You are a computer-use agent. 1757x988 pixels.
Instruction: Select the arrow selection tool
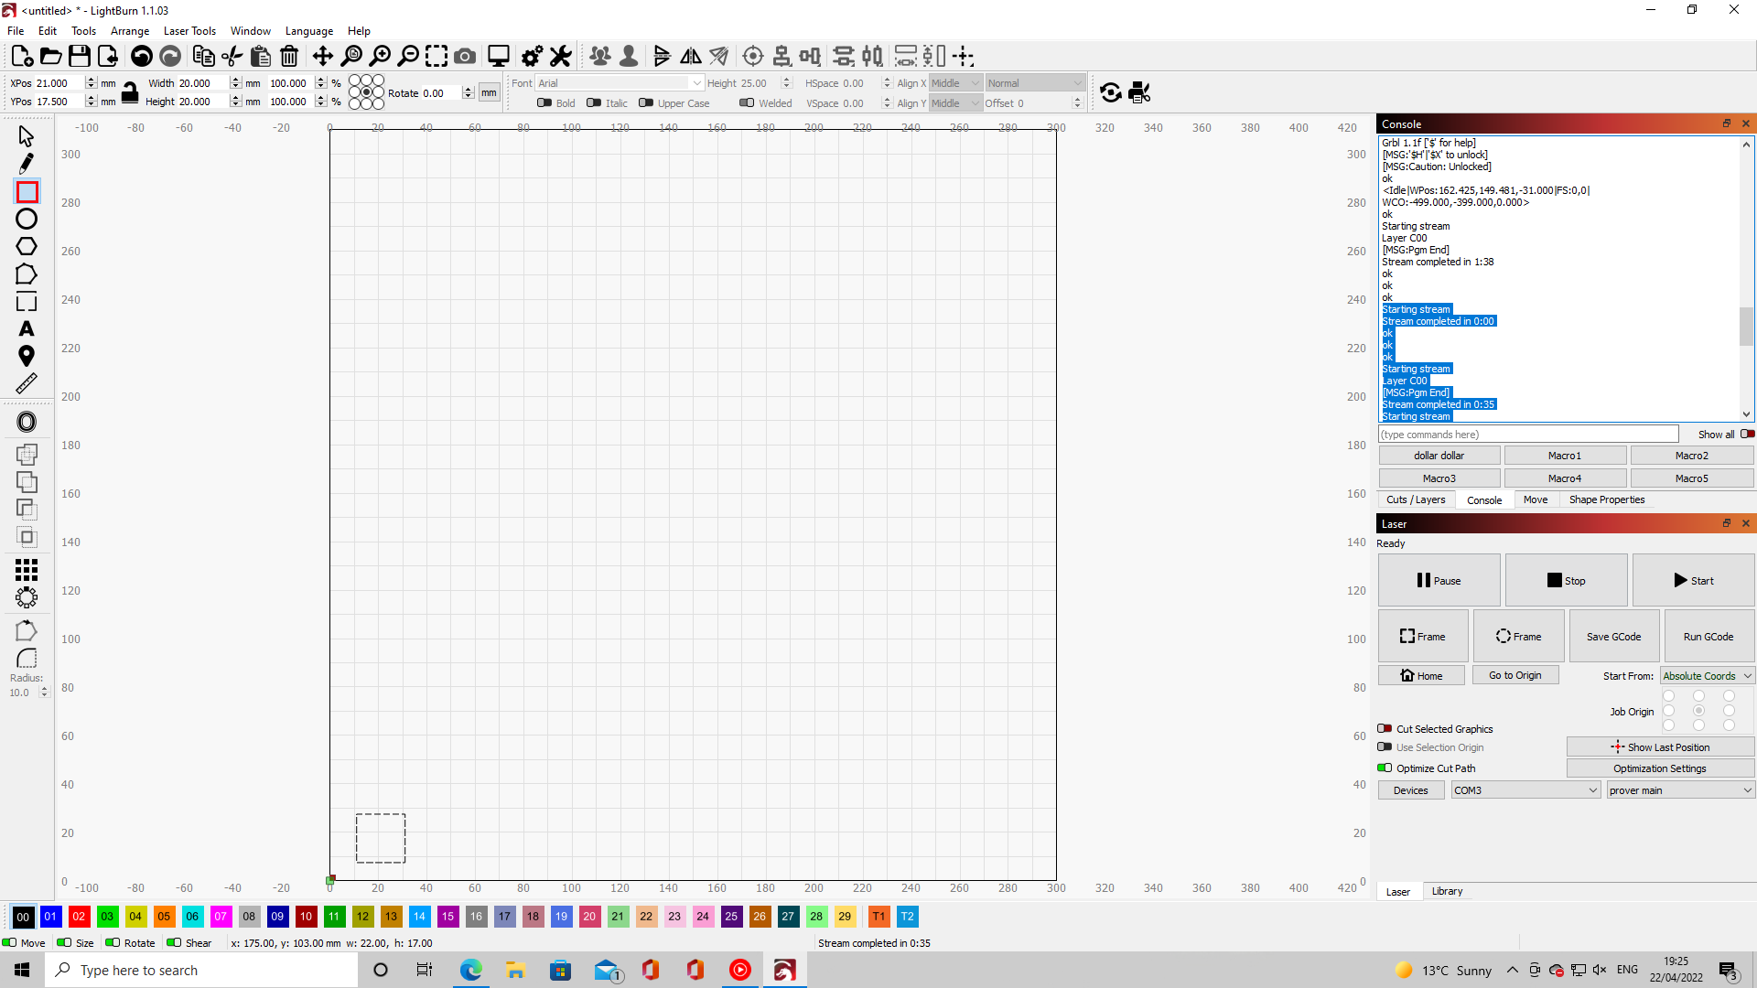(26, 136)
